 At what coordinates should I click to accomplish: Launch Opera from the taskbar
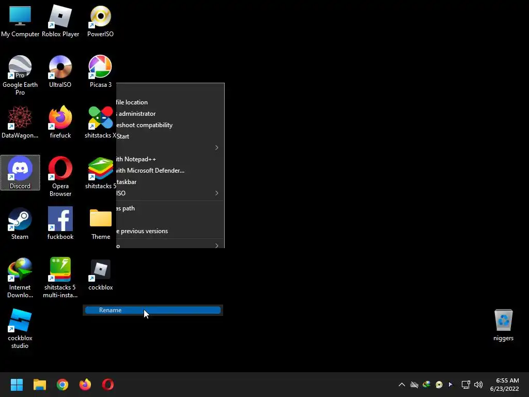(x=107, y=385)
